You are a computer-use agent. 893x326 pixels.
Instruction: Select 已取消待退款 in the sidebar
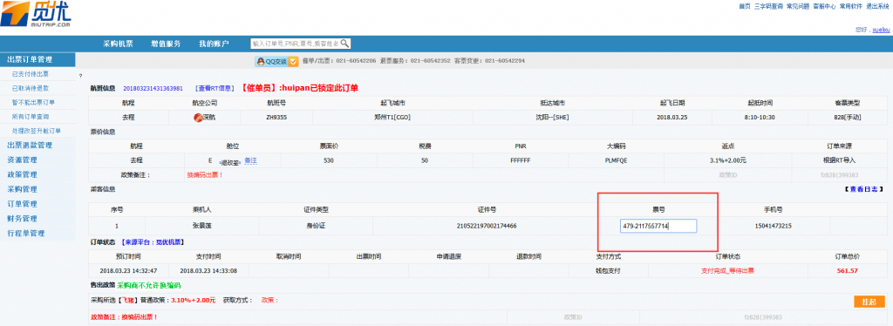(31, 88)
